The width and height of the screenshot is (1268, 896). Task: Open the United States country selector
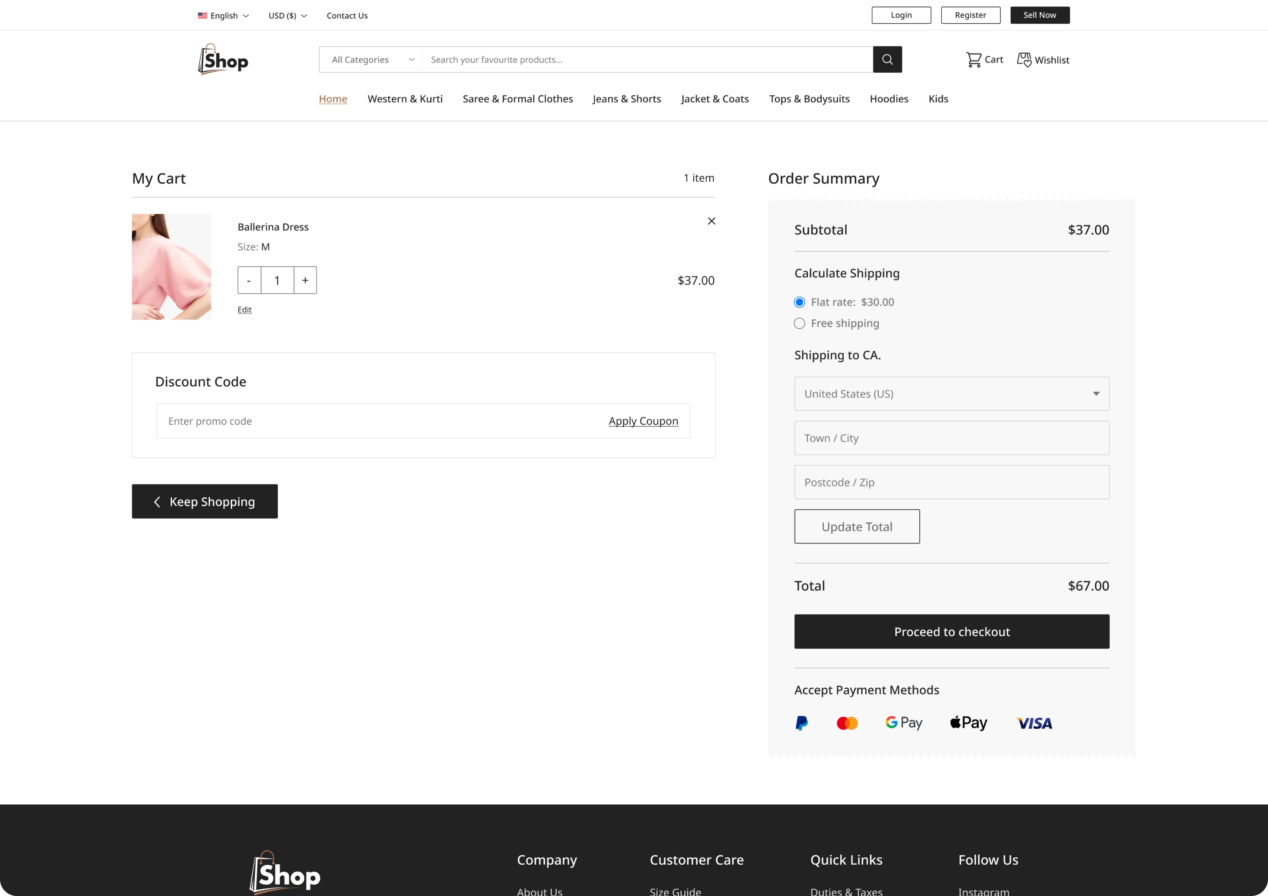[x=951, y=393]
